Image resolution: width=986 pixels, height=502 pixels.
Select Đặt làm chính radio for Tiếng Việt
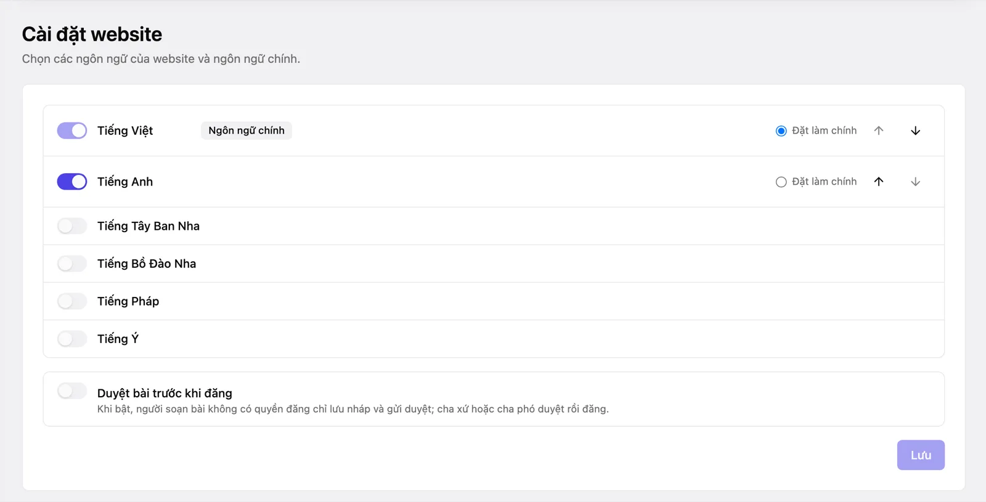(781, 131)
